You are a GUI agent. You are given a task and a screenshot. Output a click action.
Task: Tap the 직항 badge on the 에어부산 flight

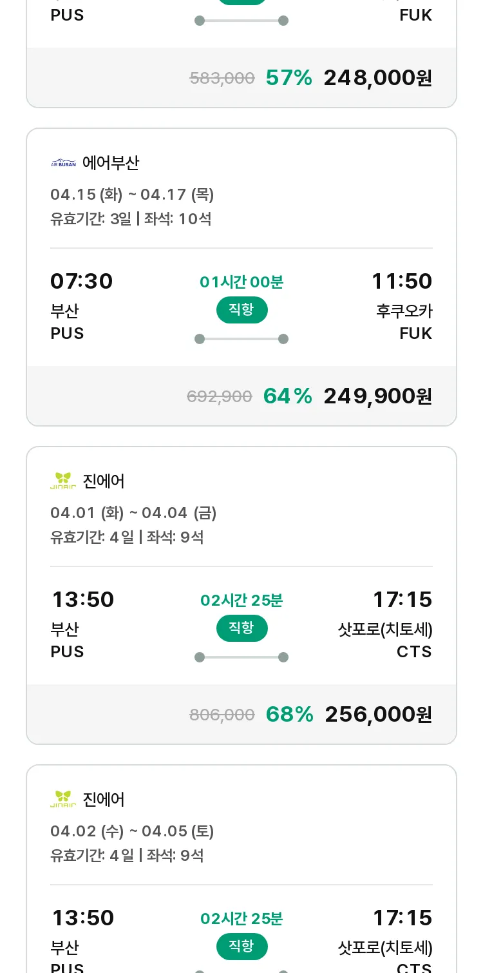241,310
